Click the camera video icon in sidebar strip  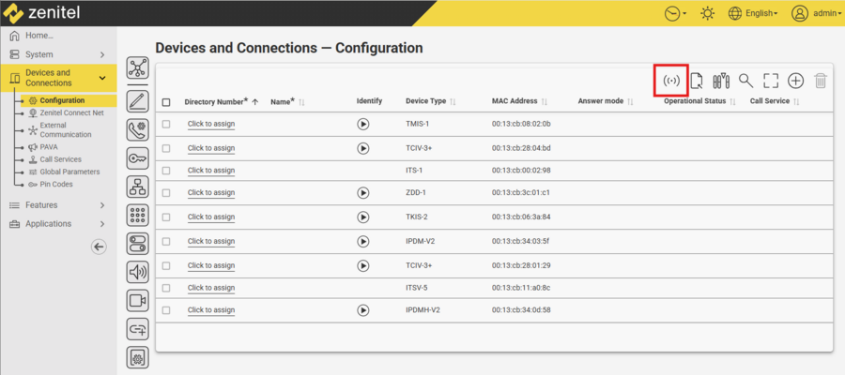coord(138,300)
